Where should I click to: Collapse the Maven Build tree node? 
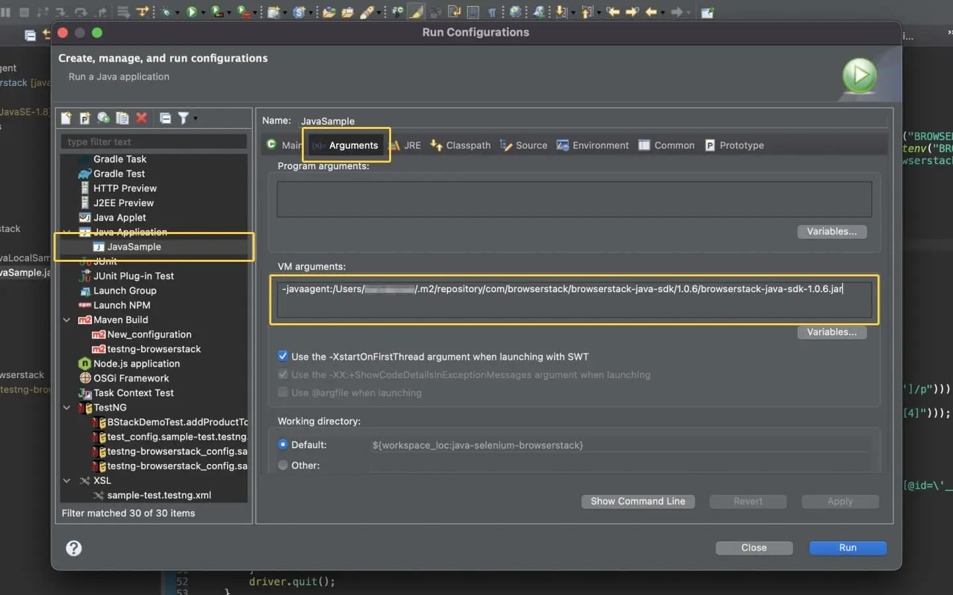67,320
